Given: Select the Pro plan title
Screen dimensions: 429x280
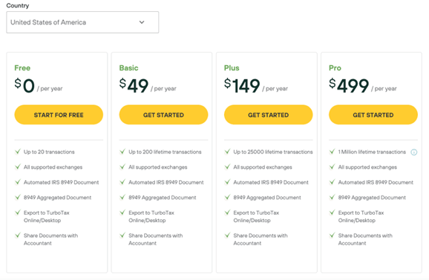Looking at the screenshot, I should 335,68.
